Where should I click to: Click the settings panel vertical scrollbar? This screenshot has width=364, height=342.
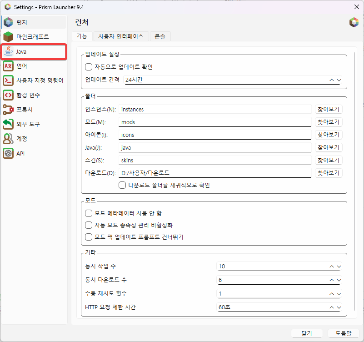(x=354, y=181)
